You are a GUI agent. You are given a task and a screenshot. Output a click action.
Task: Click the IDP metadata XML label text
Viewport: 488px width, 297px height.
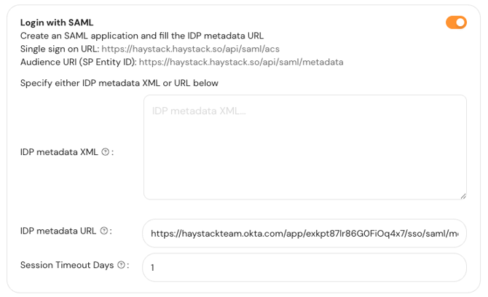(59, 152)
